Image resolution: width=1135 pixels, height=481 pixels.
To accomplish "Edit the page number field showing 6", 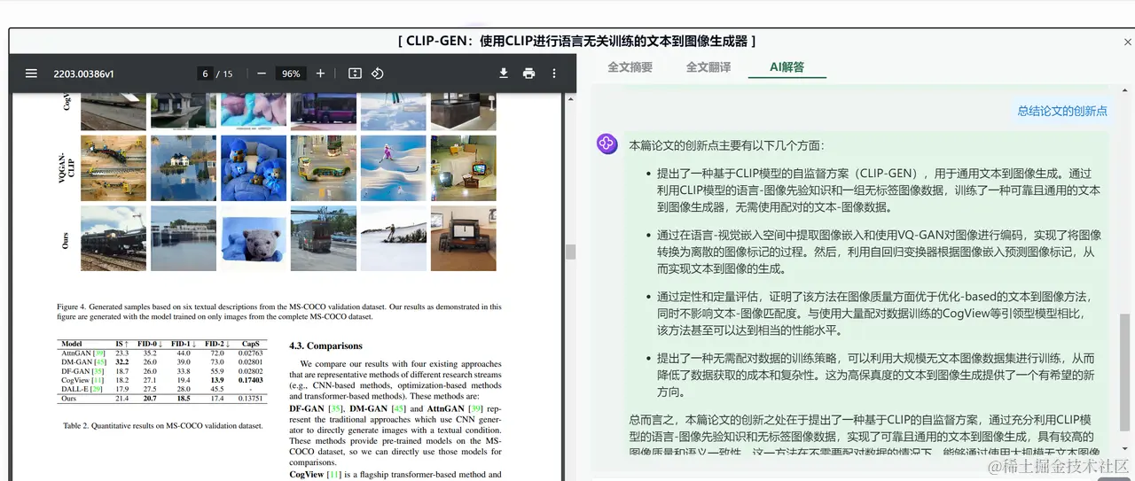I will 206,74.
